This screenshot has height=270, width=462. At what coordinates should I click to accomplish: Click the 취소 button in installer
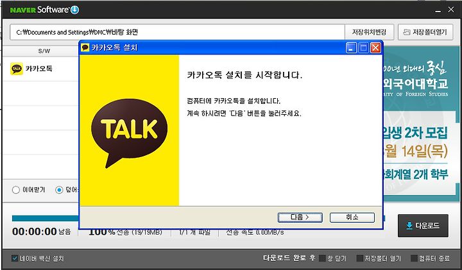[x=352, y=217]
